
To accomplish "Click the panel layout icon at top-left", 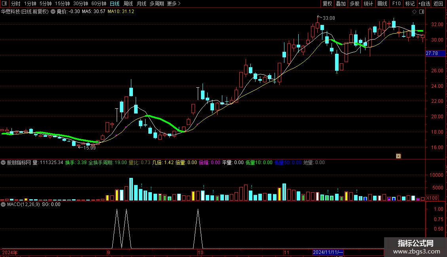I will pos(4,4).
